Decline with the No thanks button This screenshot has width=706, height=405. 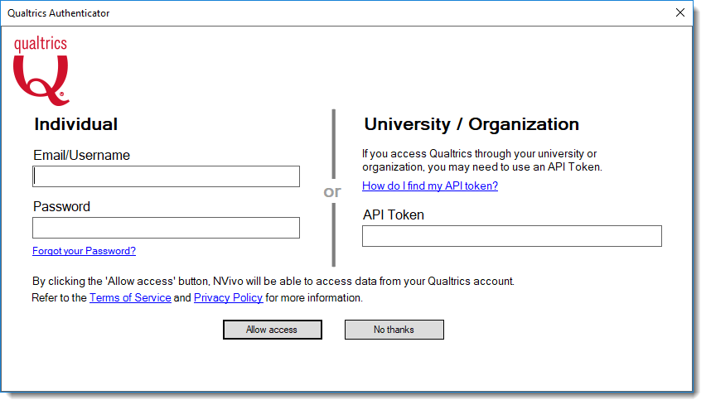(394, 330)
